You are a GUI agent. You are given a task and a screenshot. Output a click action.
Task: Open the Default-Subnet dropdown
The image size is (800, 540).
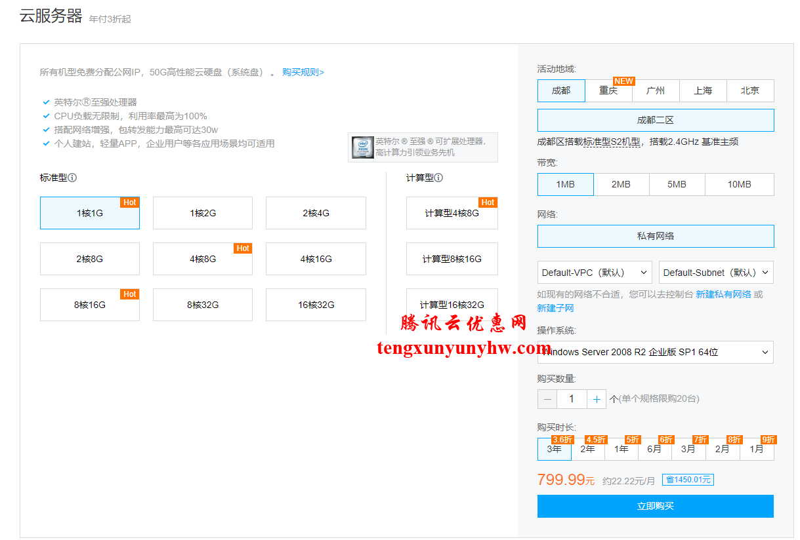[x=716, y=273]
